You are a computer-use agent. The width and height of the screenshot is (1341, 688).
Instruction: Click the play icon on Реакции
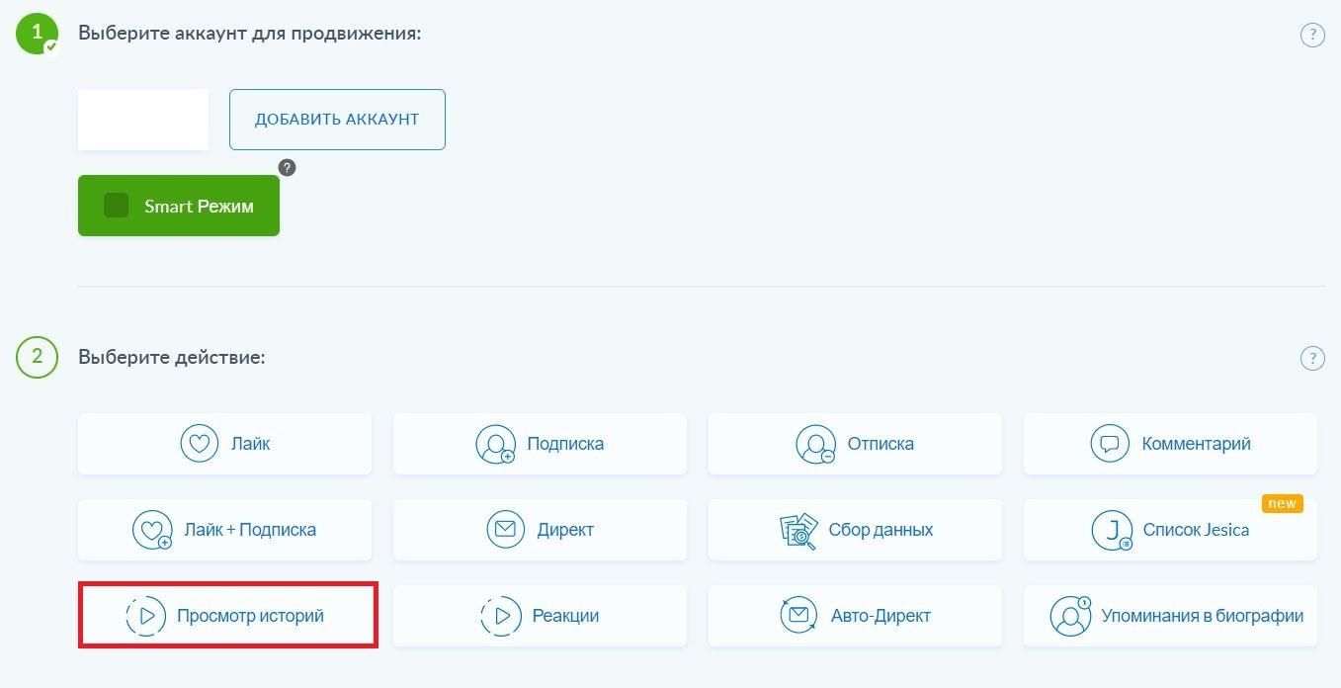pyautogui.click(x=501, y=615)
